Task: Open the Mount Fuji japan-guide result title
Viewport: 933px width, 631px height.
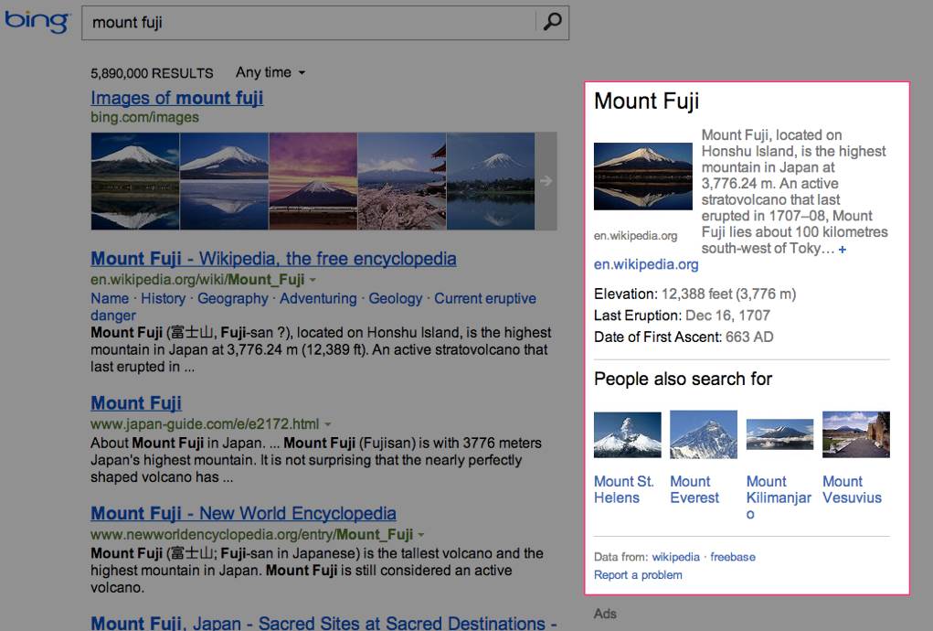Action: [135, 403]
